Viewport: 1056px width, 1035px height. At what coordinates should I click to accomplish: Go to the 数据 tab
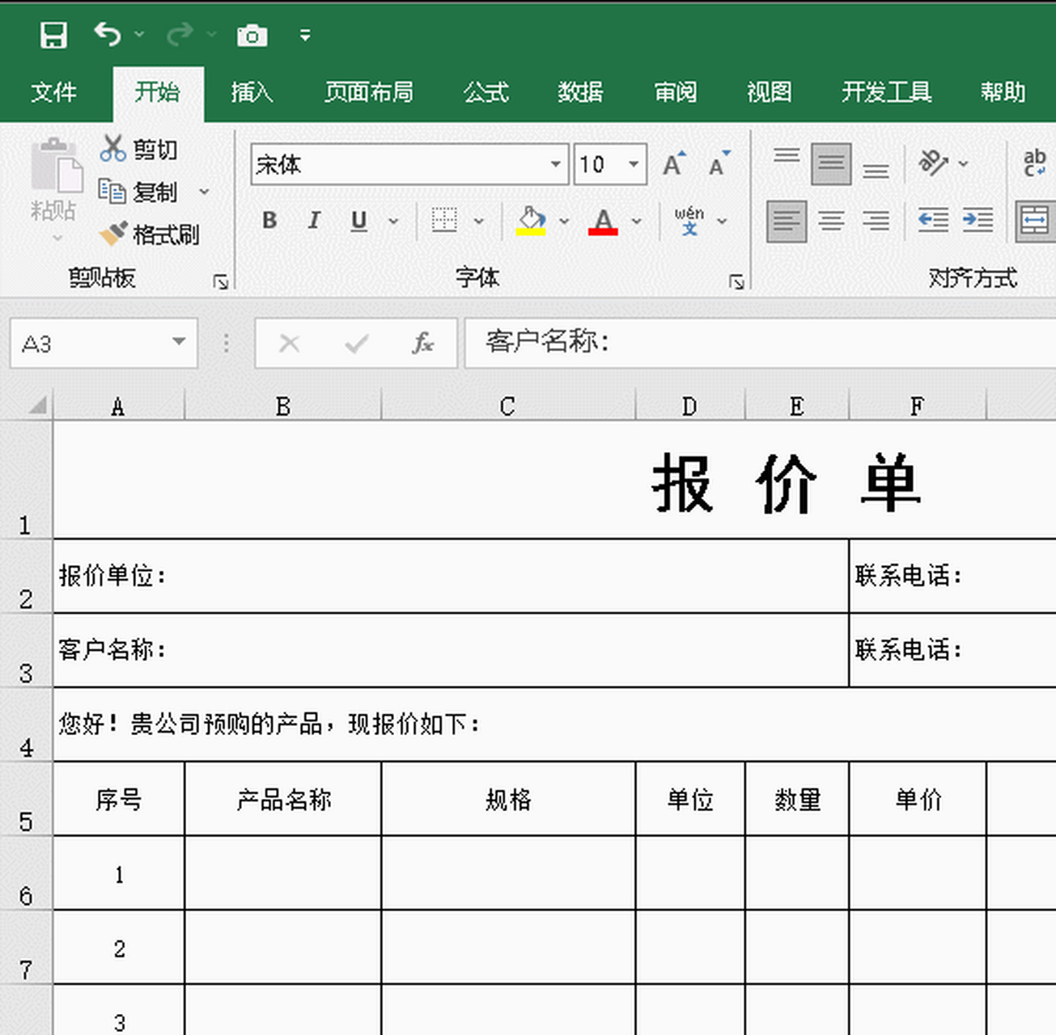580,92
